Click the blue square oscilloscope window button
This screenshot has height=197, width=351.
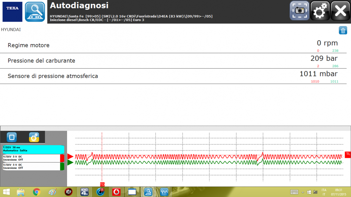(12, 137)
